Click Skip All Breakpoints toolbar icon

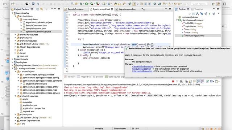[x=38, y=4]
